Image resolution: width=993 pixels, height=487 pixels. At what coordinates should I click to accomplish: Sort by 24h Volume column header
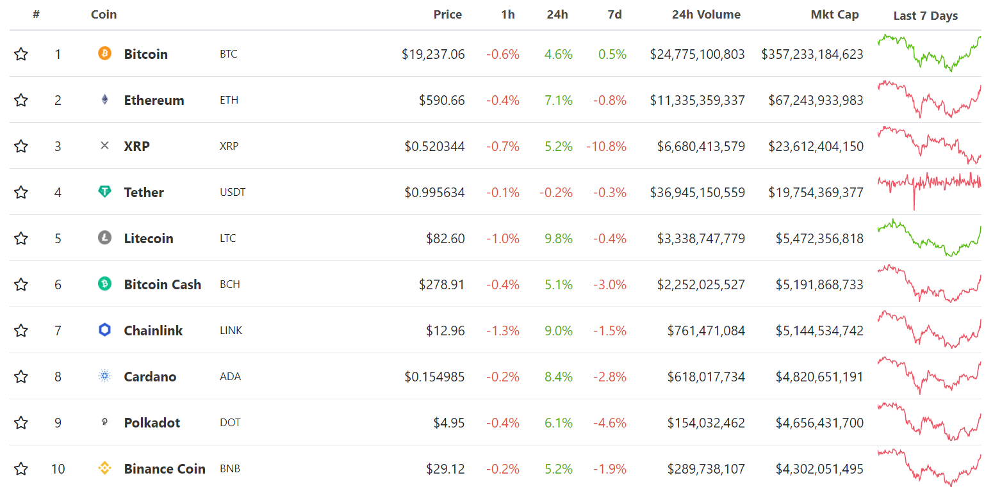pos(706,14)
